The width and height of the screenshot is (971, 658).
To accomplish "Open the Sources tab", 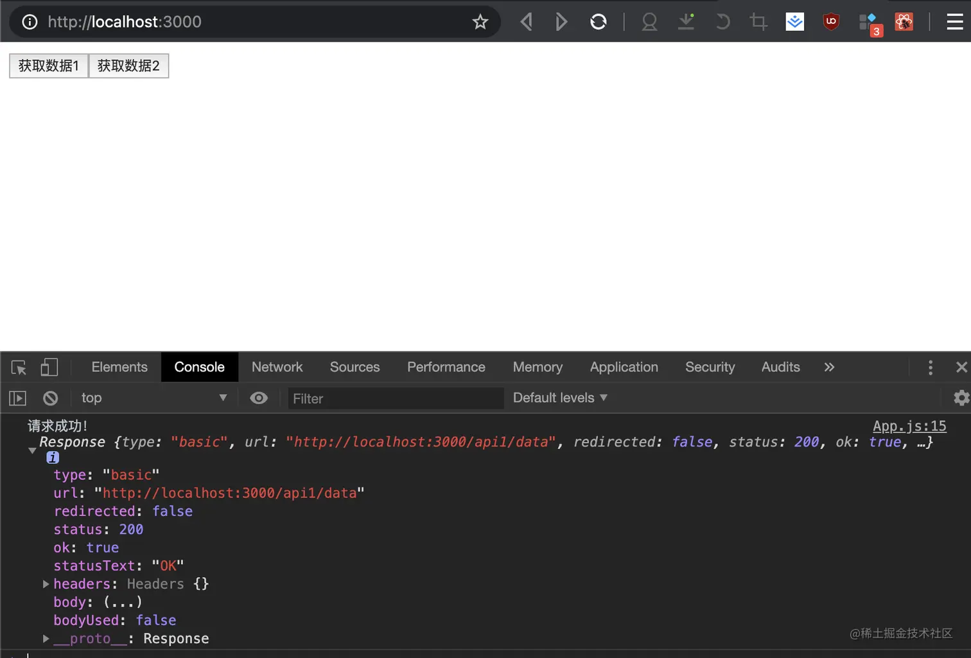I will click(354, 367).
